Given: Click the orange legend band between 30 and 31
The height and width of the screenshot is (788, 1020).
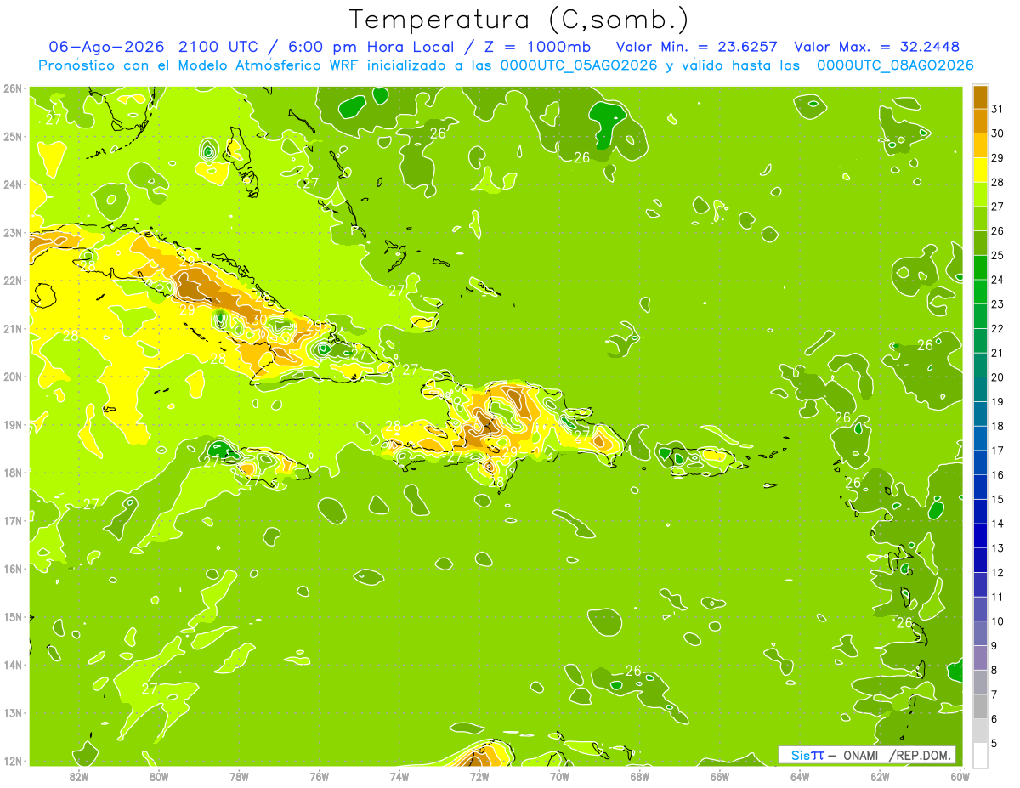Looking at the screenshot, I should pyautogui.click(x=980, y=121).
